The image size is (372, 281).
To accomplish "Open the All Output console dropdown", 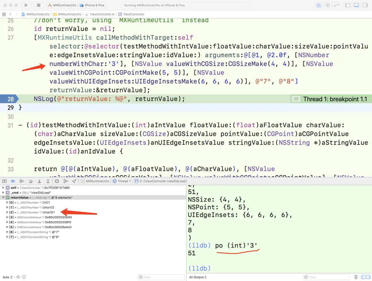I will coord(198,277).
